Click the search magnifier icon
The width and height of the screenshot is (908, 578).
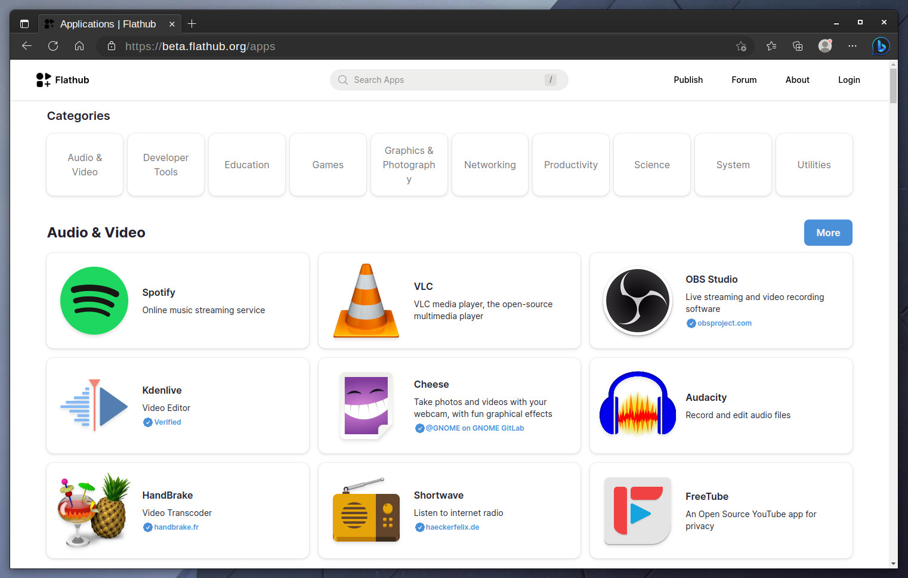(343, 80)
